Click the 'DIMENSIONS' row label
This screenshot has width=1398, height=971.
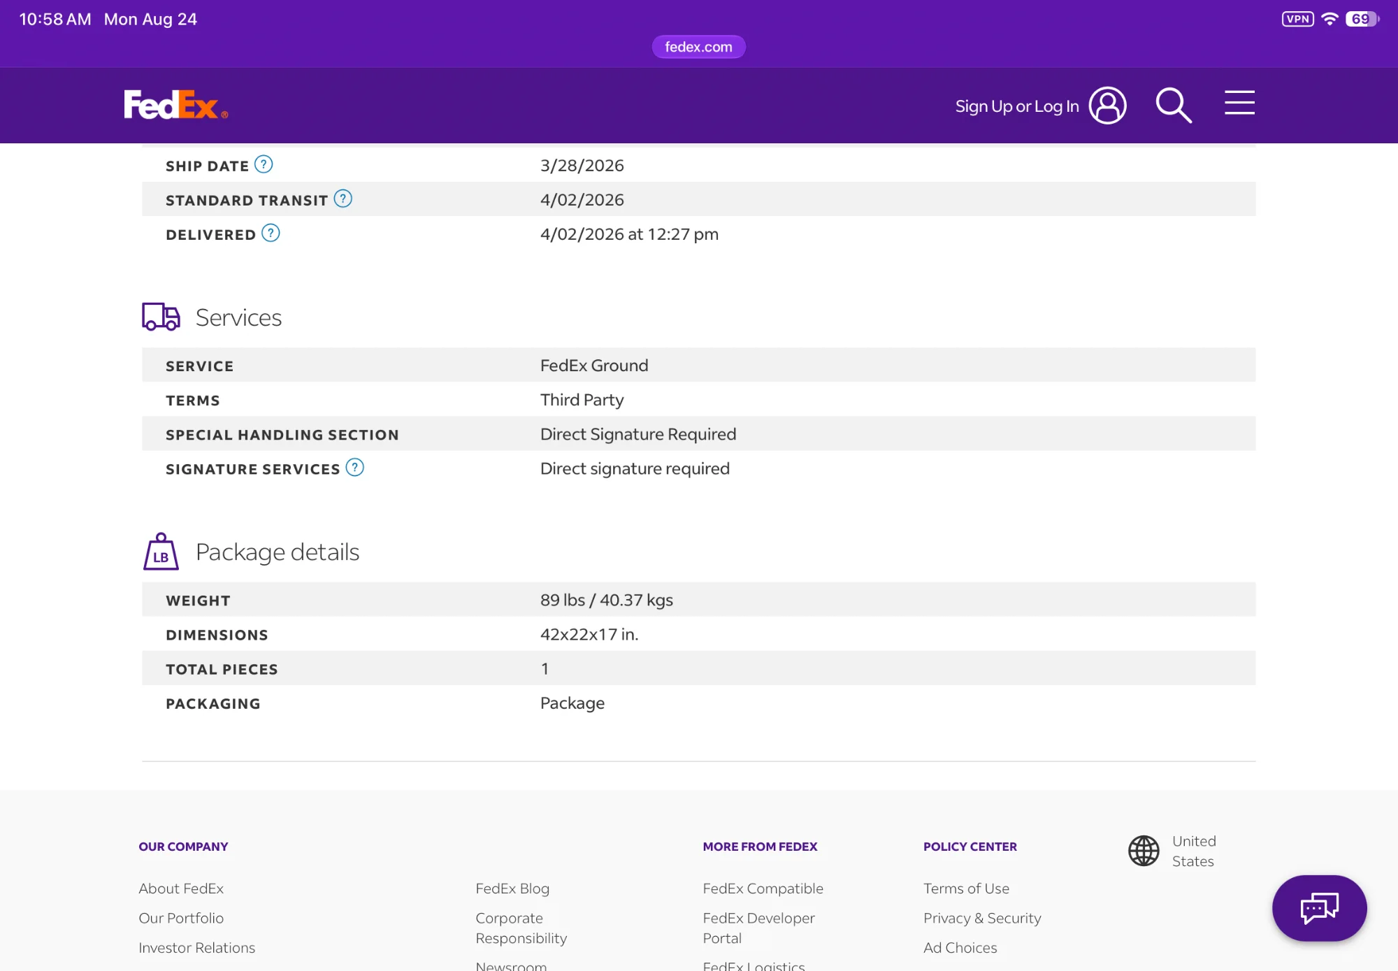tap(217, 635)
